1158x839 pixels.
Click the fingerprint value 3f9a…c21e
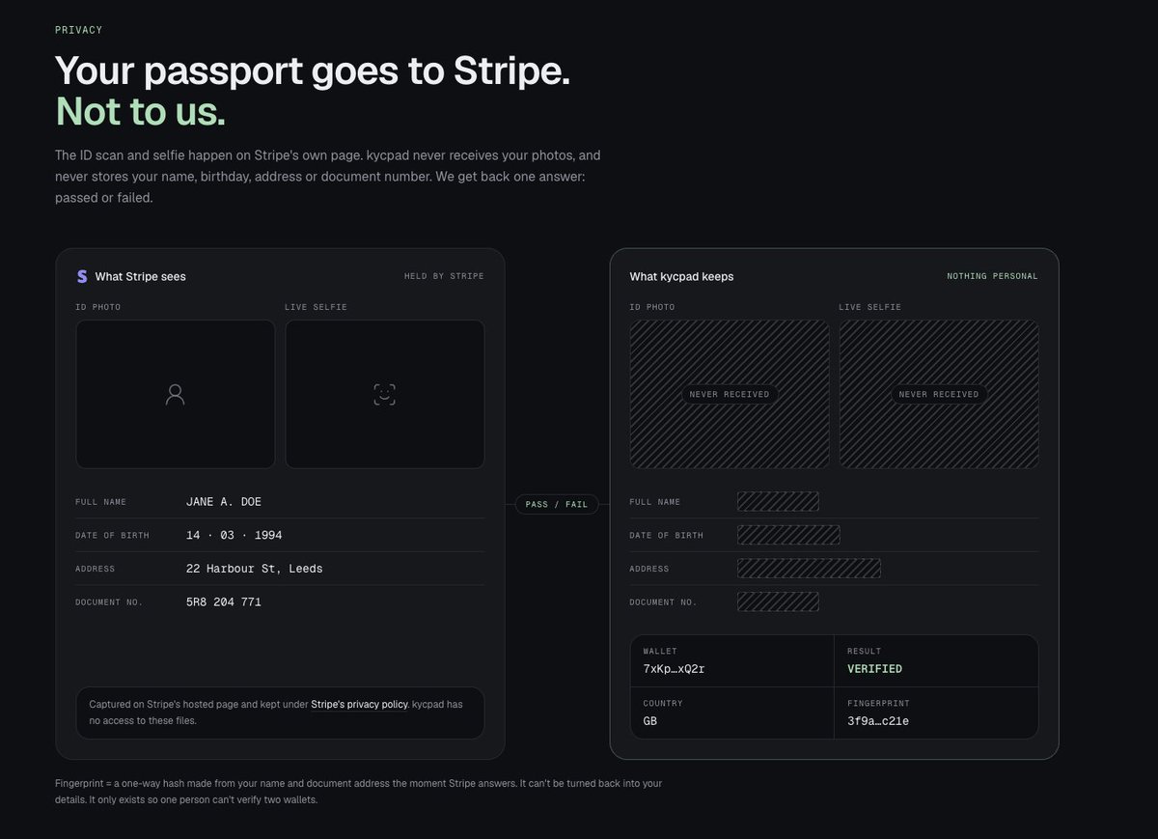(x=878, y=721)
